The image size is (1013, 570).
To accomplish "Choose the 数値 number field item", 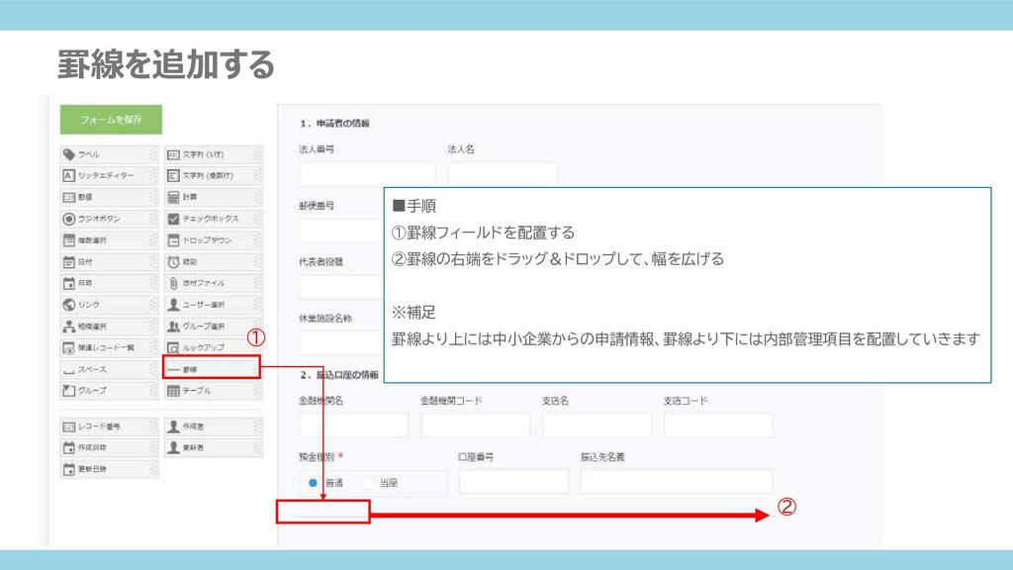I will pos(109,197).
